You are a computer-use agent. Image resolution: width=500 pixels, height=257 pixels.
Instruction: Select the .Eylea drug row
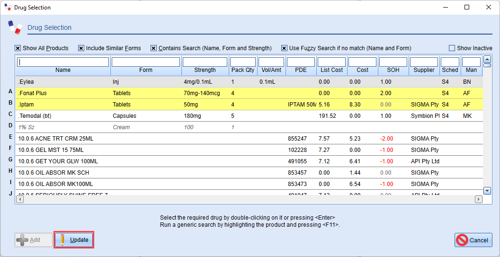(x=249, y=81)
